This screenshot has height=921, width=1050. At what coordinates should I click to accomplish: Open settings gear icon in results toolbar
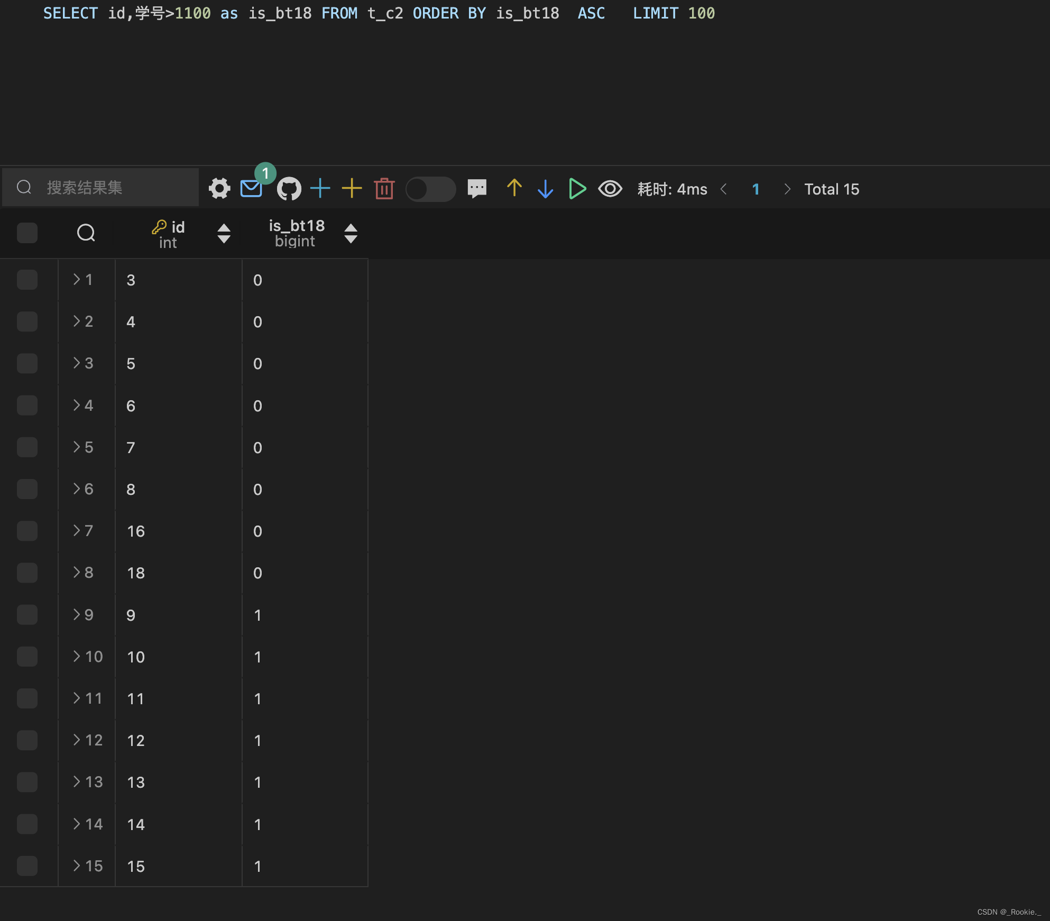coord(219,189)
